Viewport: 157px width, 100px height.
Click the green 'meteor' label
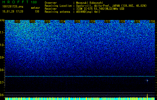click(35, 8)
